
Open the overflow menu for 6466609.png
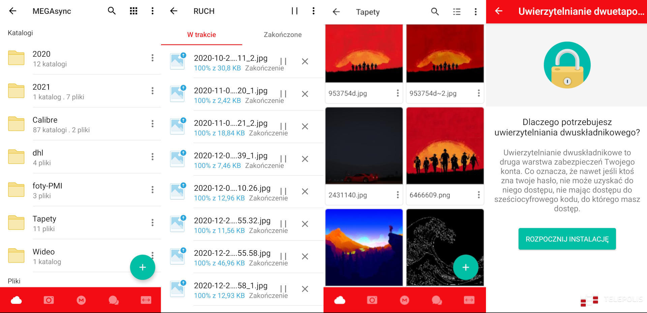click(x=479, y=195)
